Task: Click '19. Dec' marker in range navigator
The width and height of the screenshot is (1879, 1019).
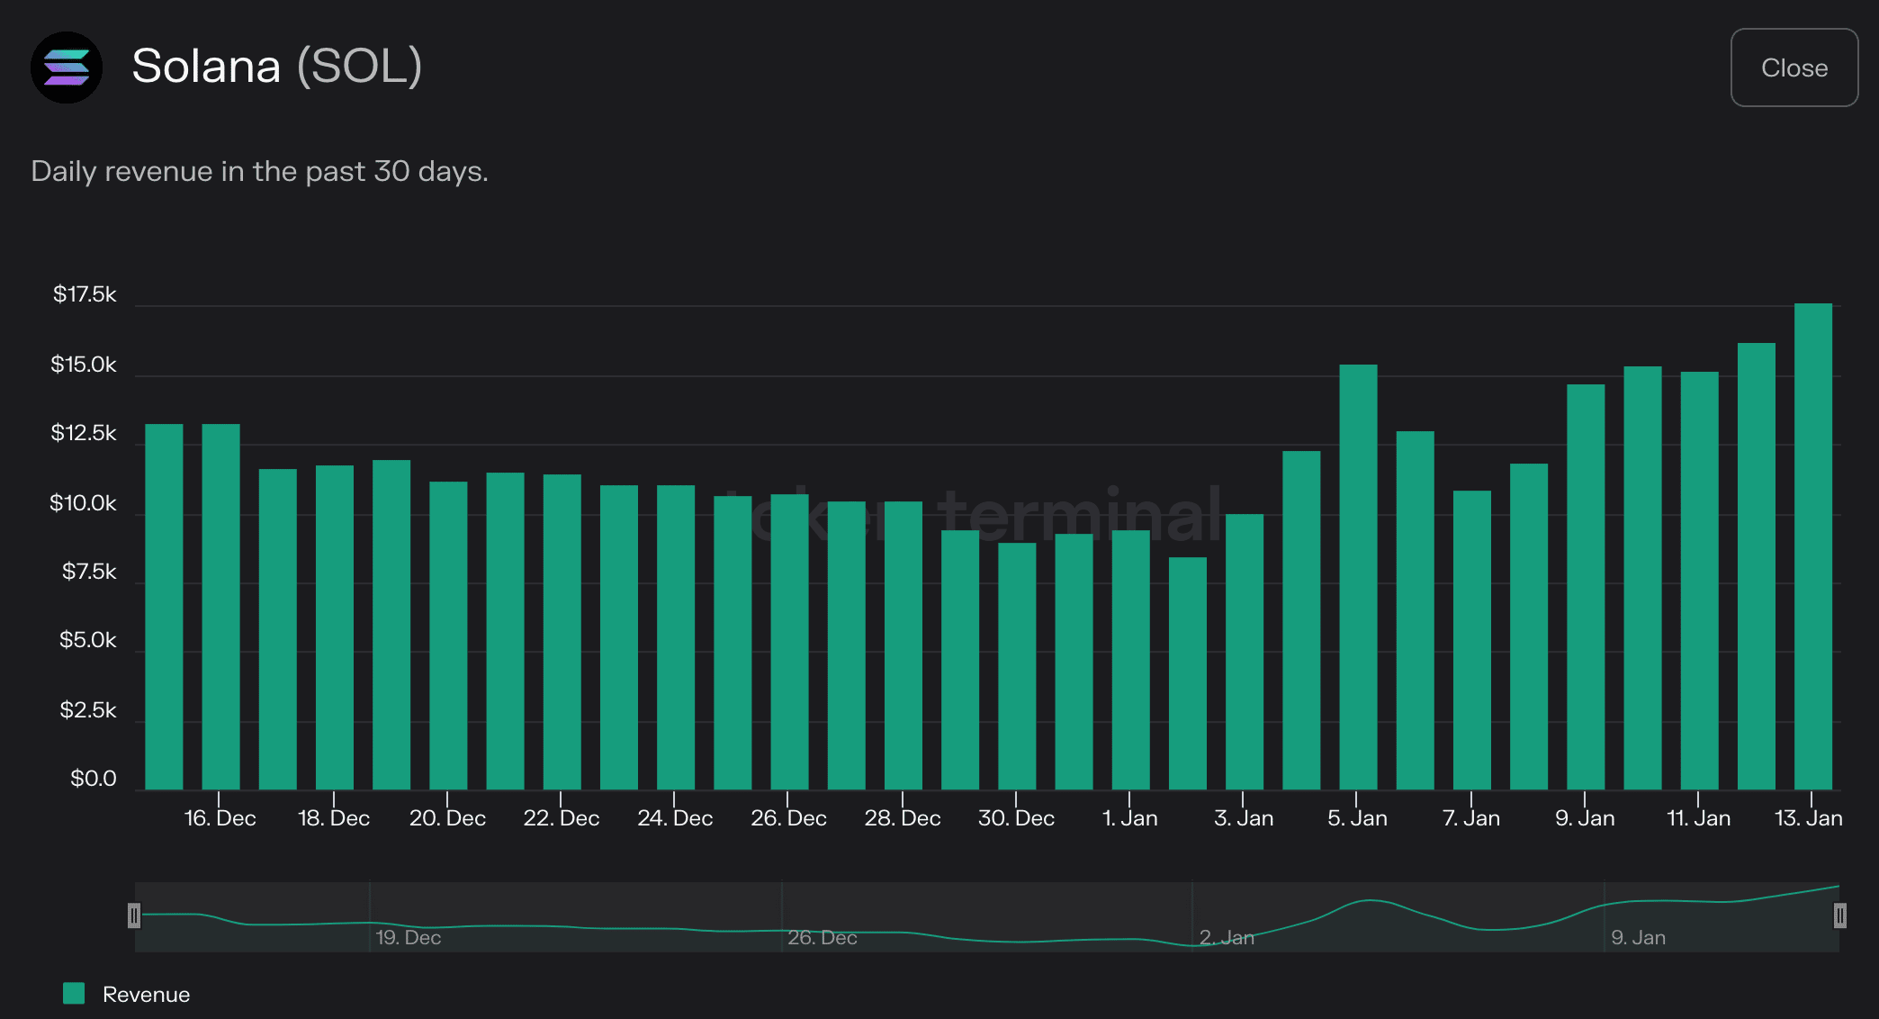Action: pos(408,937)
